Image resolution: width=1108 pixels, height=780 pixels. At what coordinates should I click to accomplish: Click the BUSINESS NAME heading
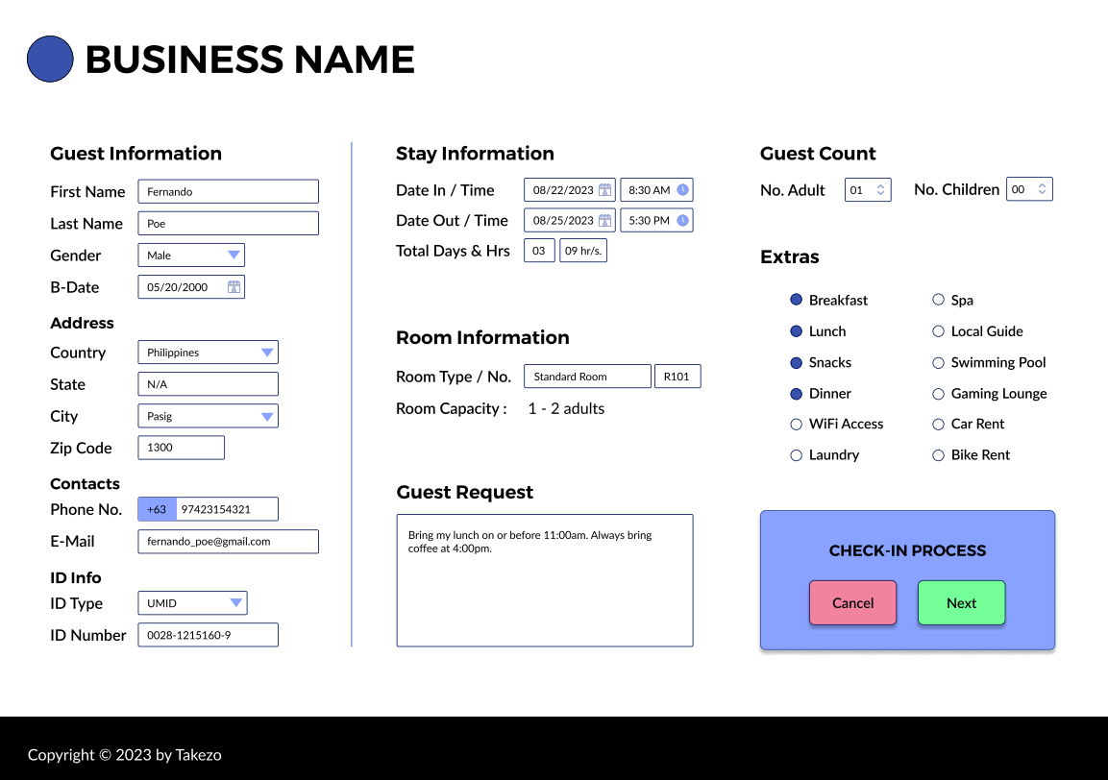250,60
